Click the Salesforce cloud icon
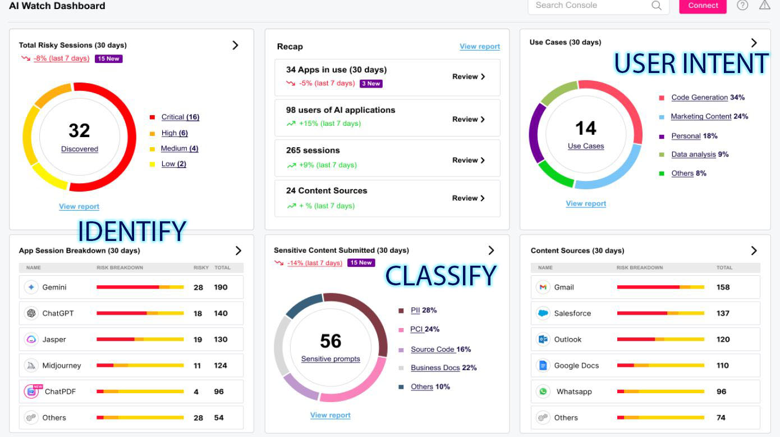Screen dimensions: 780x437 pyautogui.click(x=543, y=313)
